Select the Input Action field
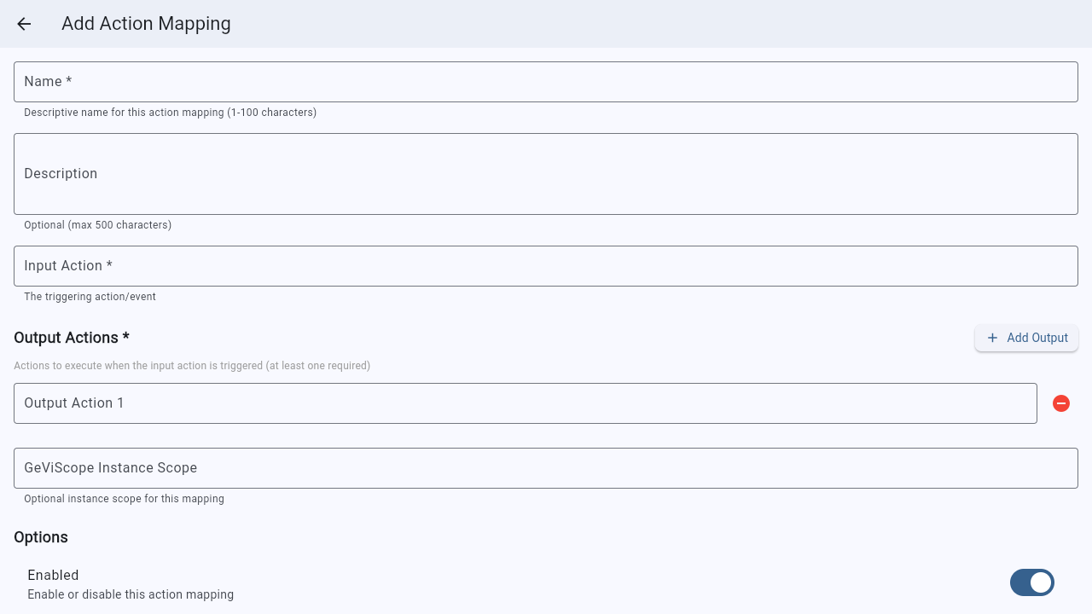This screenshot has width=1092, height=614. pos(546,266)
